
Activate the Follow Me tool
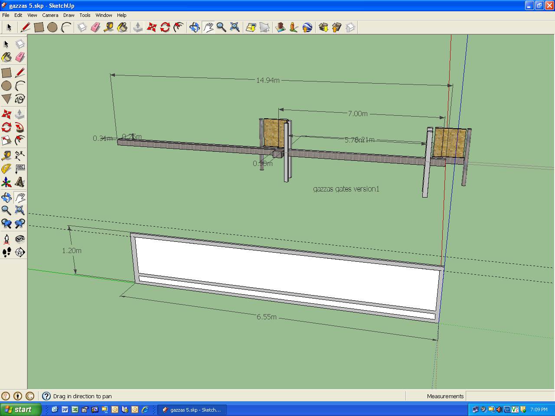pos(20,127)
